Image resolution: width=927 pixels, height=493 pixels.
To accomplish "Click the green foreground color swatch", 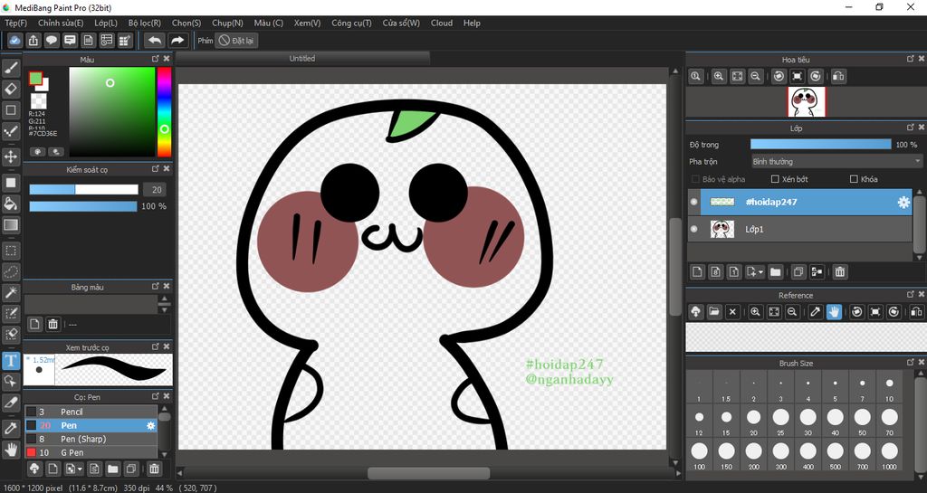I will [35, 79].
